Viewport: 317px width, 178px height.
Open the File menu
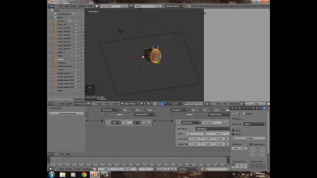tap(60, 6)
